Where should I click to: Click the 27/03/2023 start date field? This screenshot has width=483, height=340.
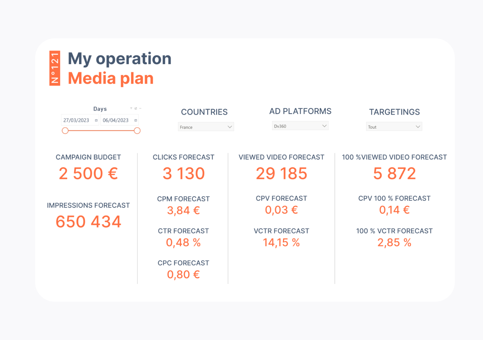[77, 120]
